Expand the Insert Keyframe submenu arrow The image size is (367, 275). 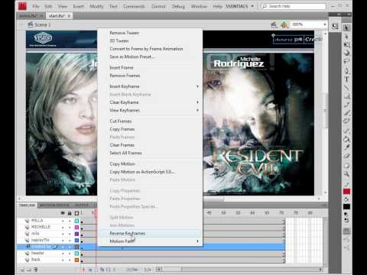[x=197, y=86]
